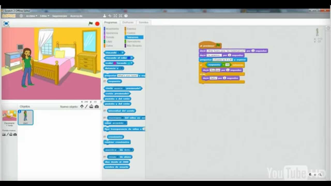Select the Sensores block category
331x186 pixels.
pyautogui.click(x=134, y=37)
